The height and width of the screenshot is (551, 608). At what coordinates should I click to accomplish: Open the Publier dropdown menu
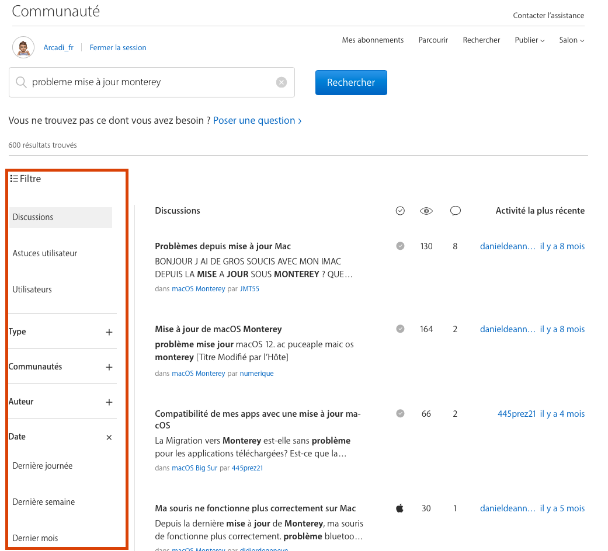(x=529, y=40)
